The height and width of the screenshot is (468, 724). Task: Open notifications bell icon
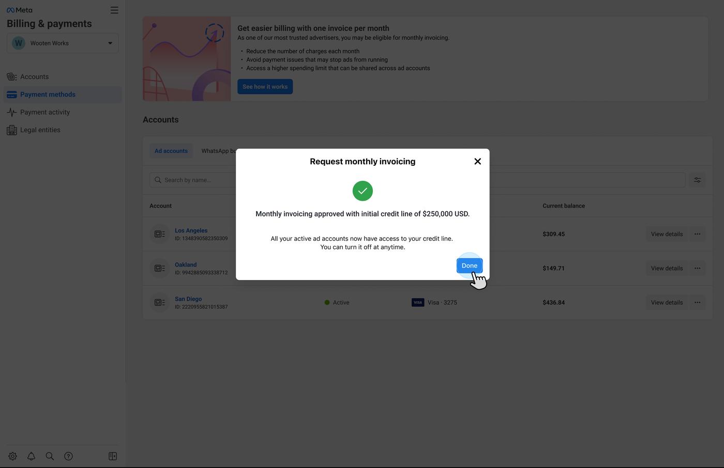coord(31,456)
